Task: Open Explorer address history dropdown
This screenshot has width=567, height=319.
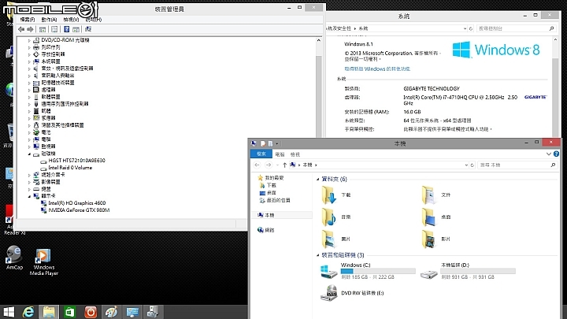Action: (x=466, y=165)
